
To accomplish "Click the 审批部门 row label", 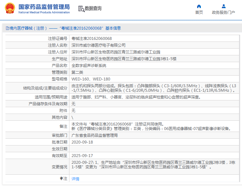I will 59,135.
